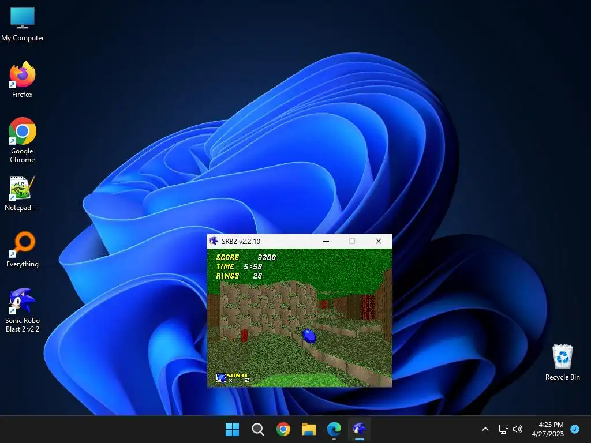The width and height of the screenshot is (591, 443).
Task: Minimize the SRB2 window
Action: click(326, 241)
